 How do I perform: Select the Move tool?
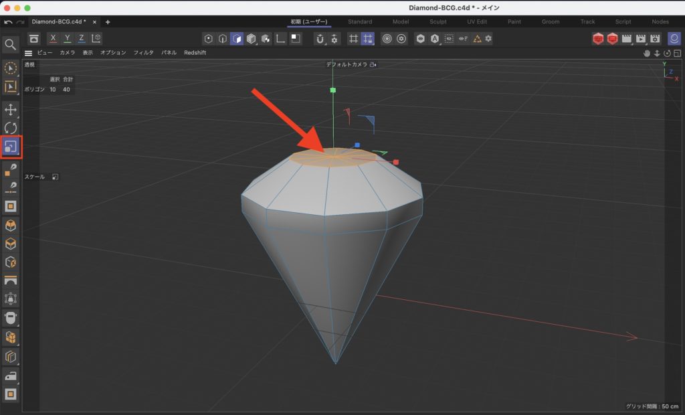pos(9,109)
